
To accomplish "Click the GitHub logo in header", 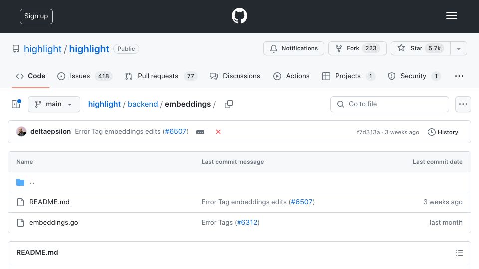I will click(x=239, y=16).
